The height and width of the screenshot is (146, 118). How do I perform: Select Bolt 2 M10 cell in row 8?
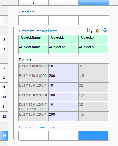pyautogui.click(x=33, y=78)
